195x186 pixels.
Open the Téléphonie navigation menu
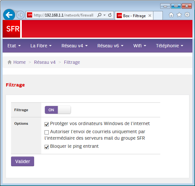pos(170,46)
